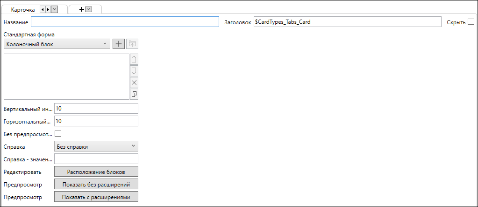Delete selected block with X button

click(x=134, y=83)
